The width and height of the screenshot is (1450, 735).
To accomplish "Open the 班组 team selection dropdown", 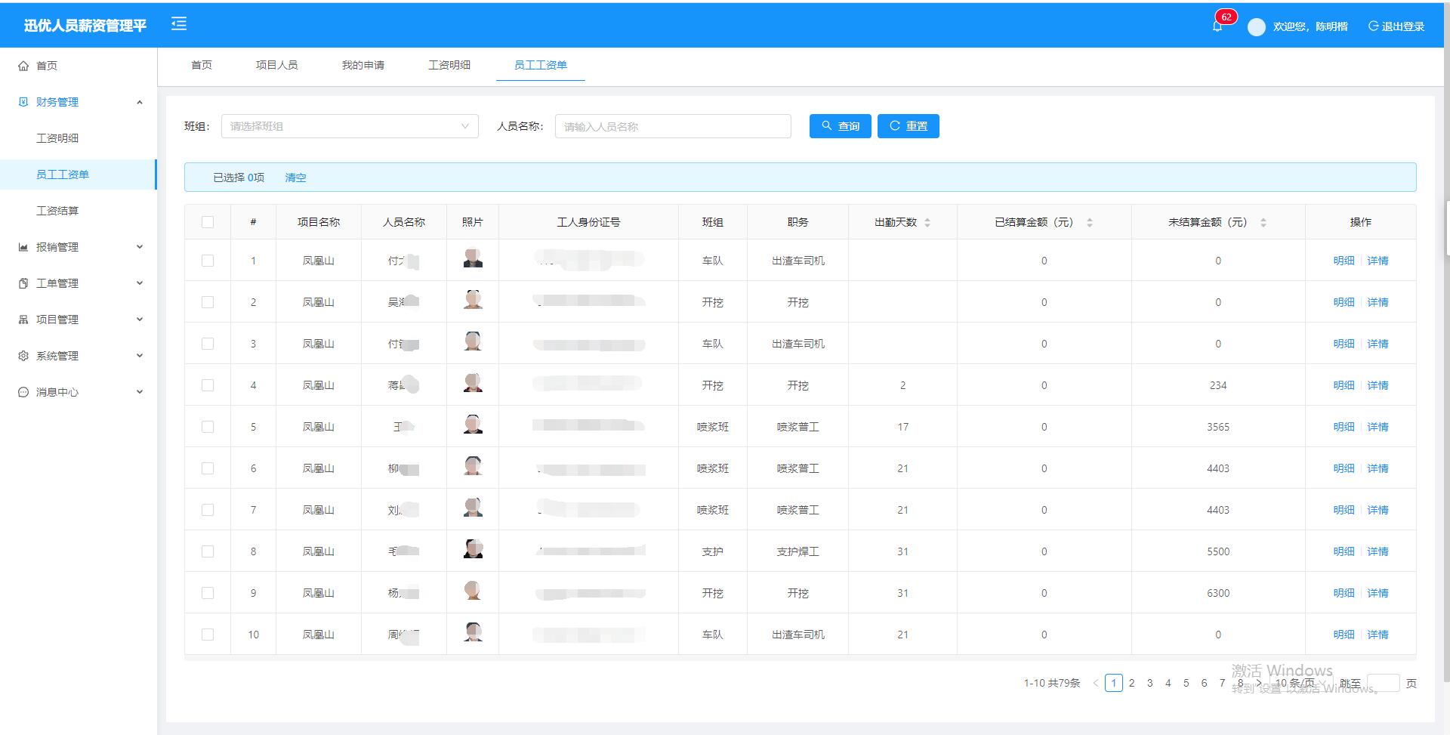I will coord(349,126).
